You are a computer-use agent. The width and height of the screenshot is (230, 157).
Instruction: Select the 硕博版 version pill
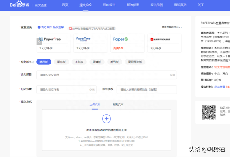coord(97,62)
